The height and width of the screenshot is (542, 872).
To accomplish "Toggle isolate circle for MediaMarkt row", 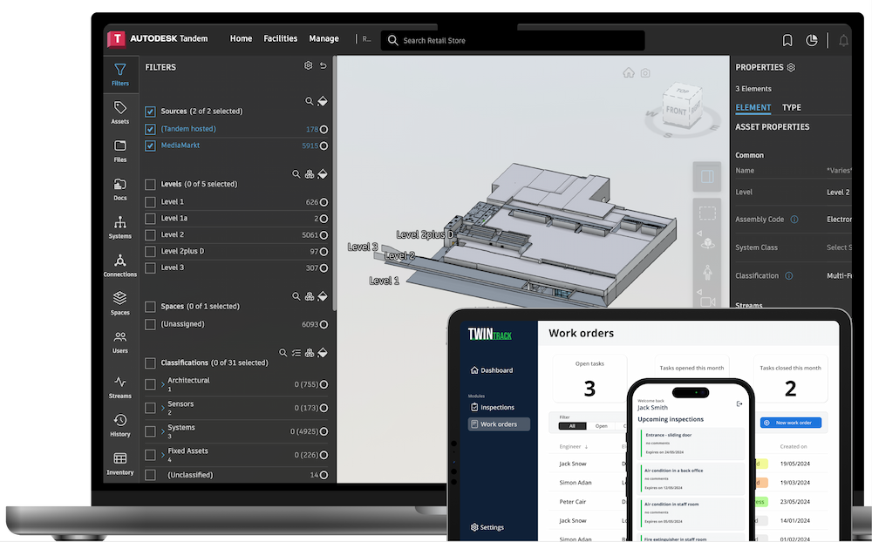I will [x=324, y=146].
